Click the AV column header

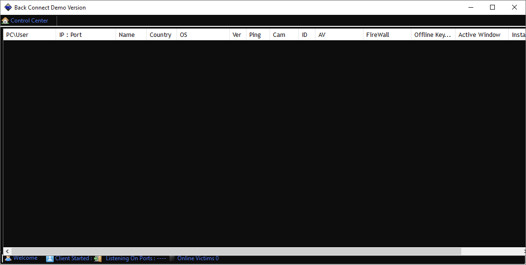pos(339,35)
